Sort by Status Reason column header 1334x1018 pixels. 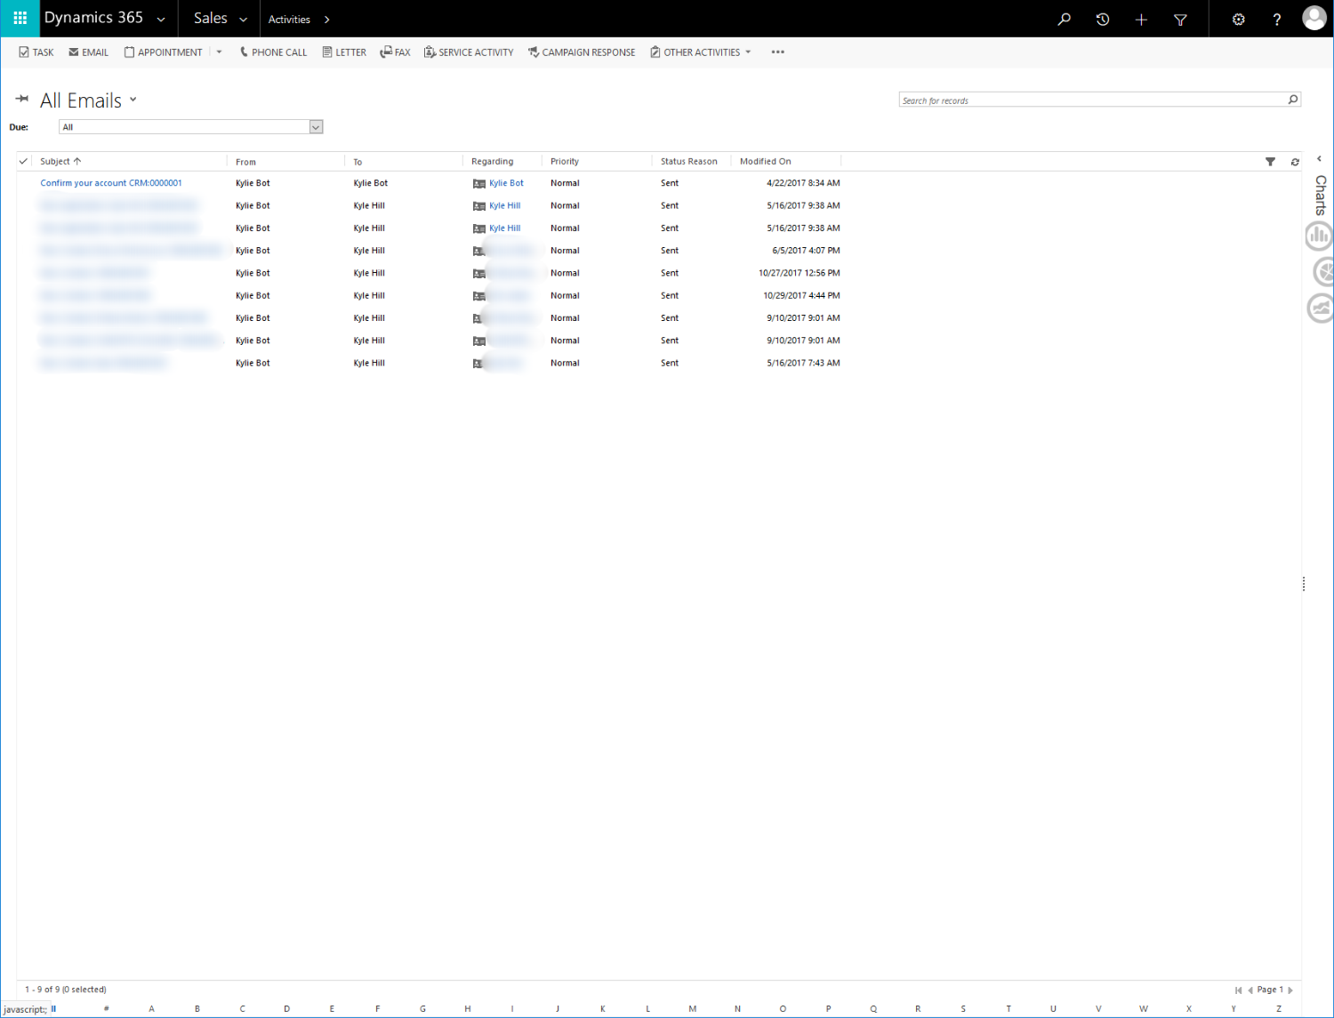[688, 161]
